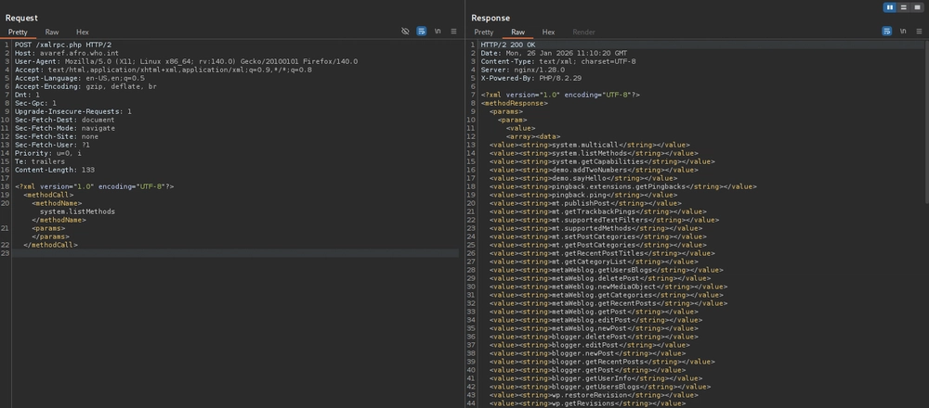Toggle \n show newlines in Response panel

pyautogui.click(x=903, y=32)
